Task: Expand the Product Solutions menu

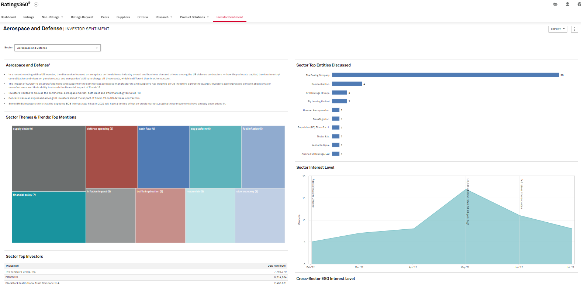Action: [194, 17]
